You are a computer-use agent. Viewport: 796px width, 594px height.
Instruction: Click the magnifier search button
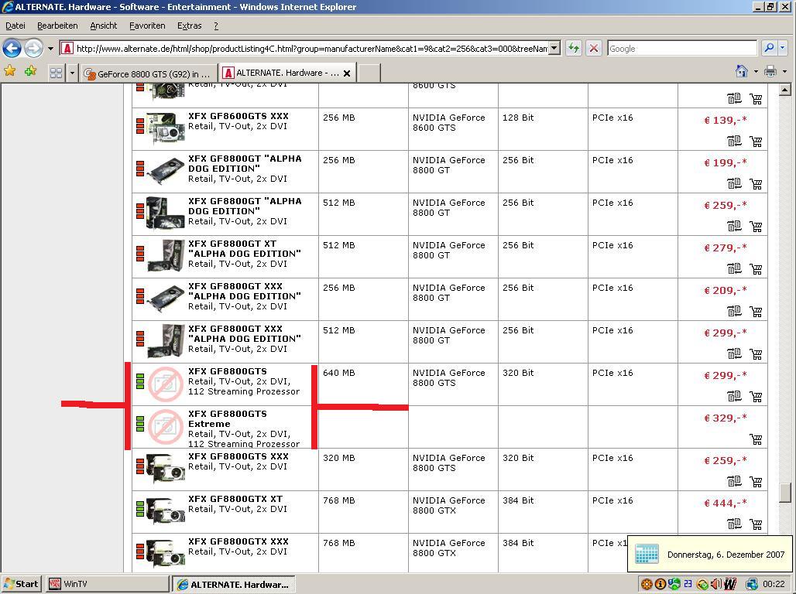pos(769,48)
